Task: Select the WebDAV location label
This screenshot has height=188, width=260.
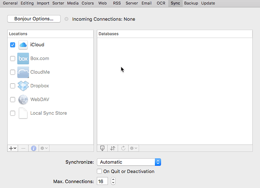Action: pos(40,100)
